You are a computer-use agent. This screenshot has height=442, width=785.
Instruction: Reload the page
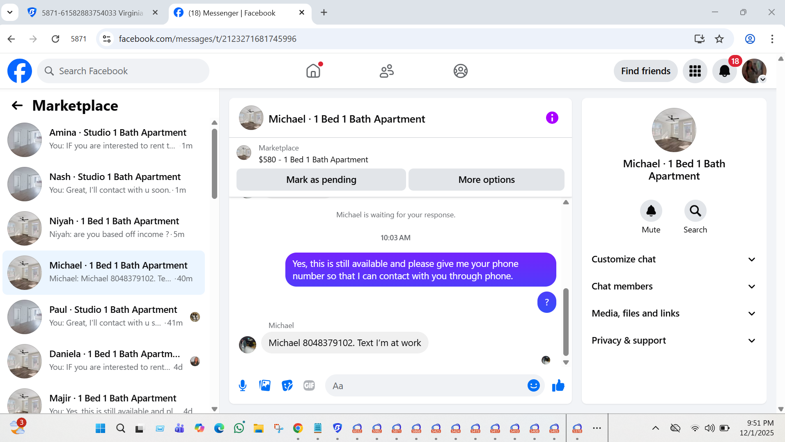(x=55, y=39)
